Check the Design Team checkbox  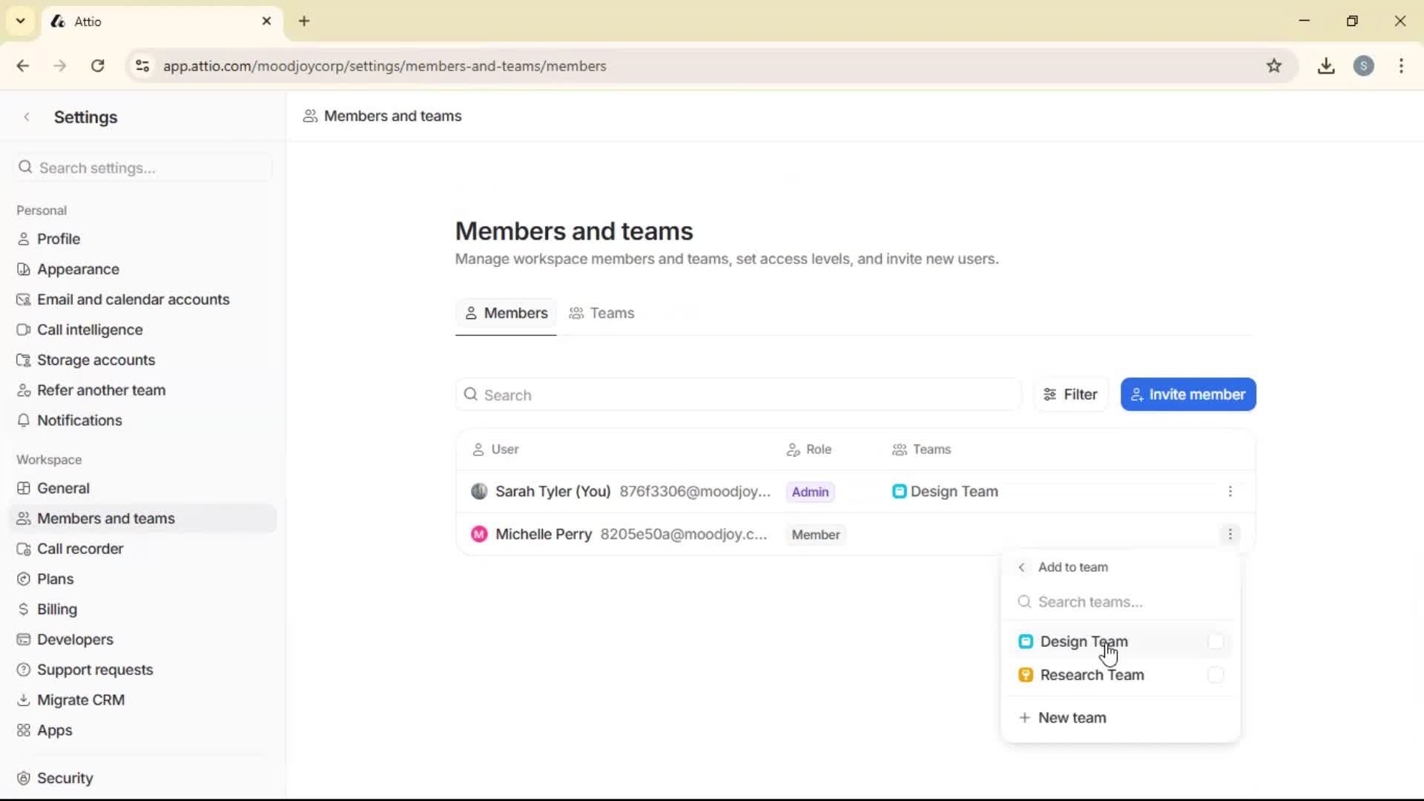coord(1216,642)
